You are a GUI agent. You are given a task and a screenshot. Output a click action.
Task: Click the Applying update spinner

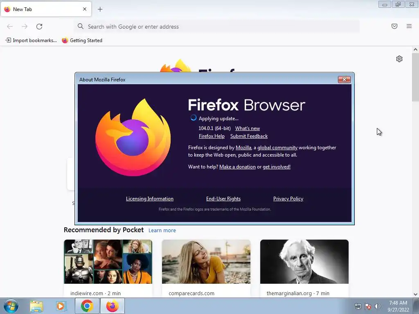(194, 118)
